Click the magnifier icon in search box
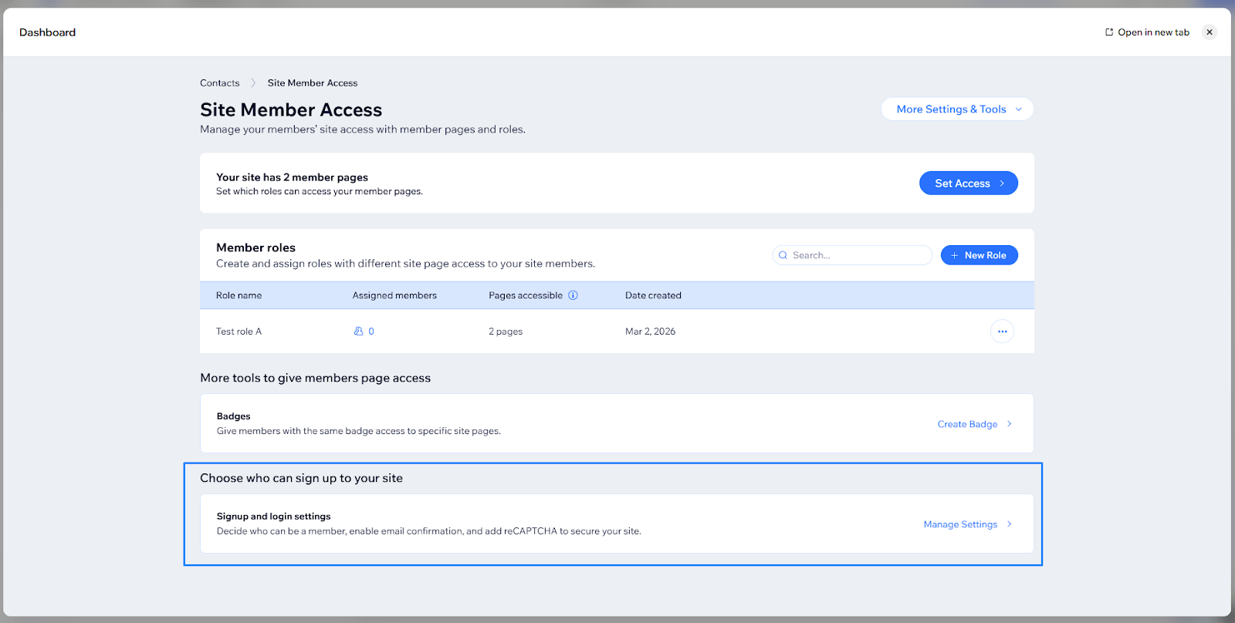This screenshot has width=1235, height=623. pyautogui.click(x=783, y=255)
